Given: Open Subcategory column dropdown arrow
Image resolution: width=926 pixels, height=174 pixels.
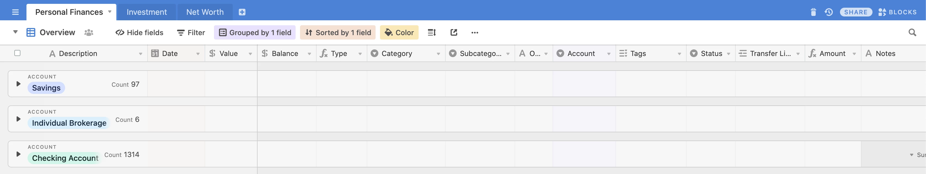Looking at the screenshot, I should pos(508,54).
